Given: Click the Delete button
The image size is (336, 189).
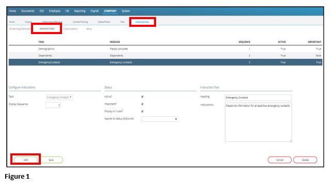Looking at the screenshot, I should [305, 160].
